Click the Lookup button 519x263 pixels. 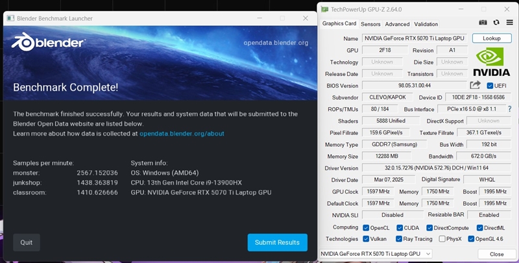pyautogui.click(x=492, y=38)
